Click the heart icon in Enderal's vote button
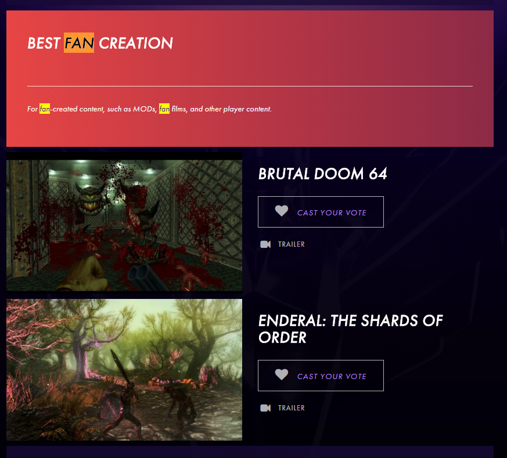 [x=281, y=374]
